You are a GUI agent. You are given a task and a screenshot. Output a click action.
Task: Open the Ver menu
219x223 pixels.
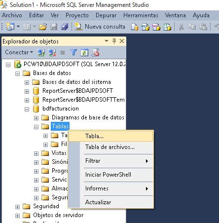pyautogui.click(x=55, y=15)
